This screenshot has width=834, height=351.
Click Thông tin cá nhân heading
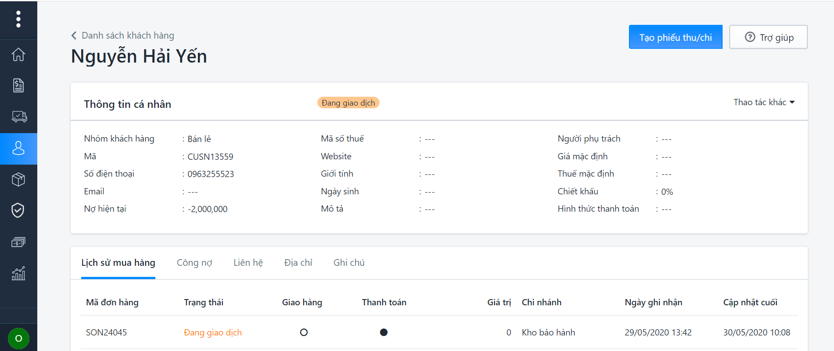(x=127, y=104)
